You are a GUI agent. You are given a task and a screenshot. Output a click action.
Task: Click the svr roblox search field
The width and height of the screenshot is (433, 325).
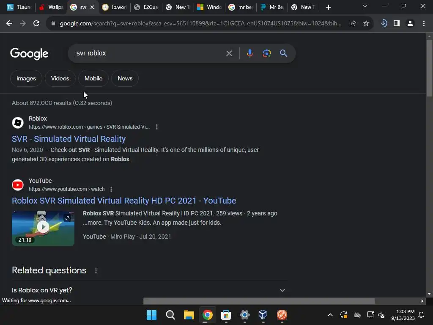tap(149, 53)
